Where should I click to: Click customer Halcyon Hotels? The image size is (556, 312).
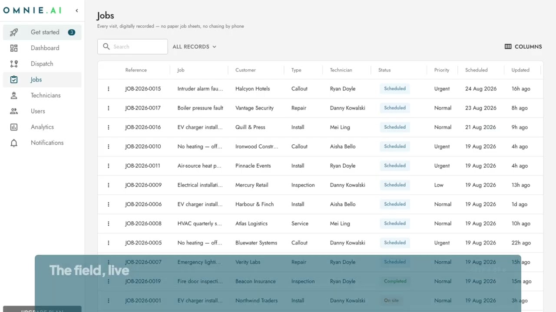(252, 89)
